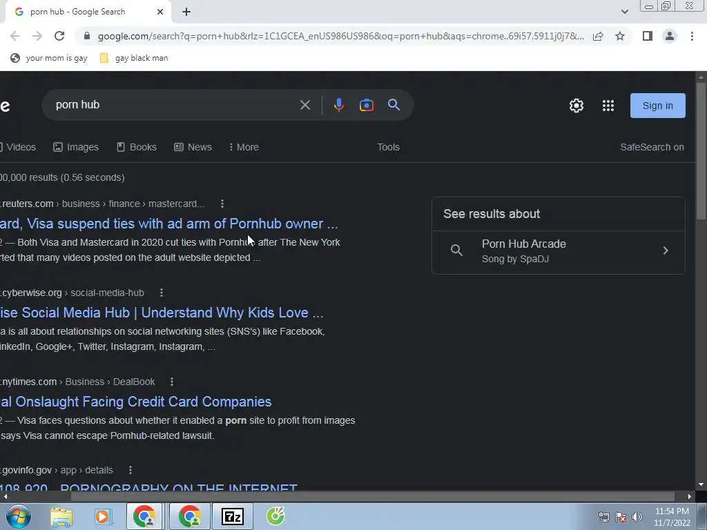The width and height of the screenshot is (707, 530).
Task: Open the side panel icon in Chrome toolbar
Action: point(648,36)
